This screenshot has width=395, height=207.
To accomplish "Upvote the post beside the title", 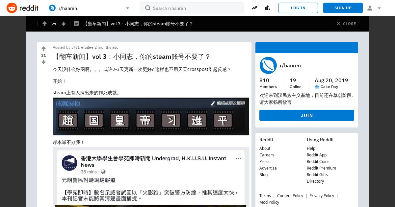I will point(43,49).
